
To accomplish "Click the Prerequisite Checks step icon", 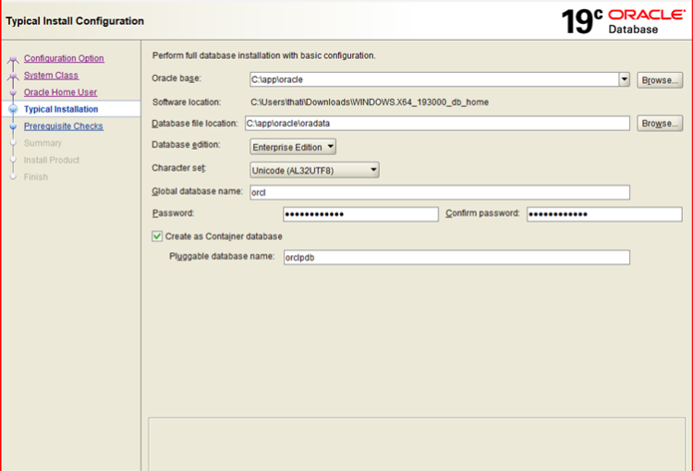I will tap(12, 127).
